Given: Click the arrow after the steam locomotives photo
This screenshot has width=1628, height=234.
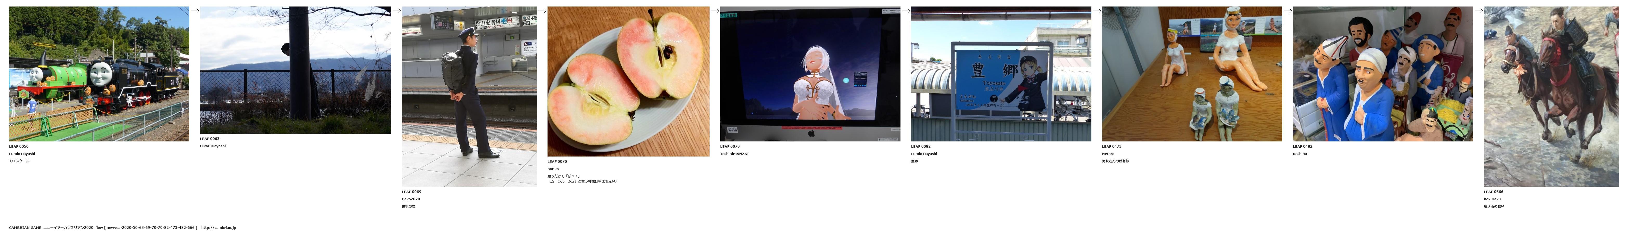Looking at the screenshot, I should pos(195,11).
